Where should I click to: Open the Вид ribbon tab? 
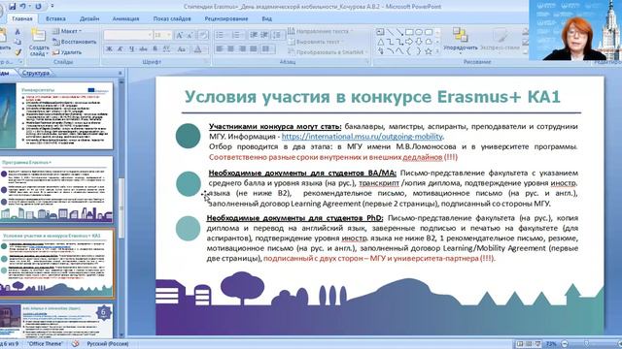point(266,18)
